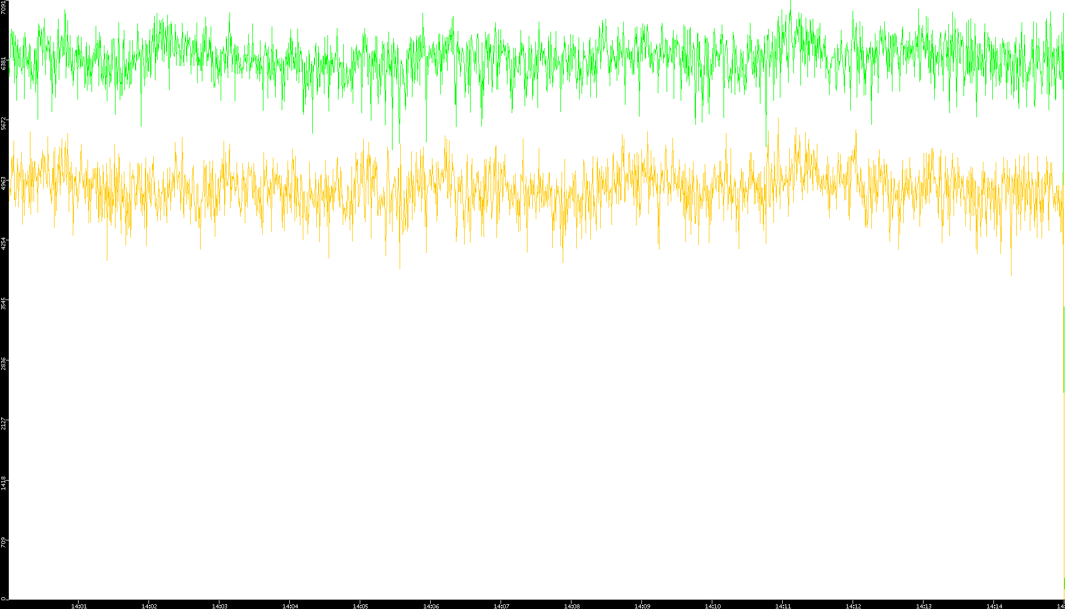
Task: Click the 14:01 time label
Action: (x=79, y=606)
